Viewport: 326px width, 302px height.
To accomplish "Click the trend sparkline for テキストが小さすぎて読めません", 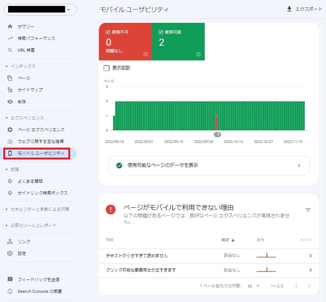I will [x=266, y=255].
